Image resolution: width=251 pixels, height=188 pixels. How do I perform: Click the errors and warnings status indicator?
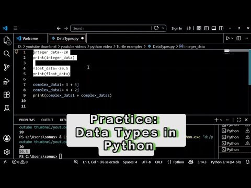pyautogui.click(x=20, y=162)
